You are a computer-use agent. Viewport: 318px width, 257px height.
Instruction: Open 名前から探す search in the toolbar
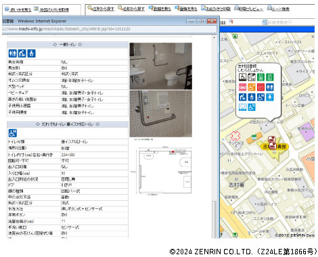tap(131, 9)
